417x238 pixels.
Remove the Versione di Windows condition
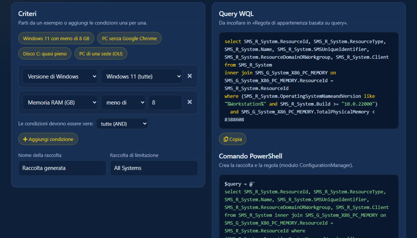(190, 76)
